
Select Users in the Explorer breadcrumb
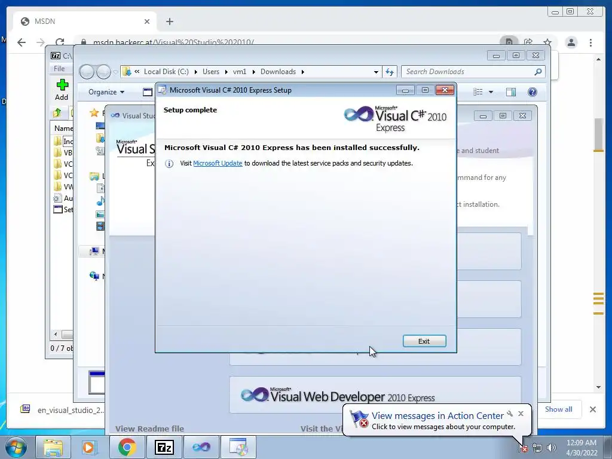(211, 72)
